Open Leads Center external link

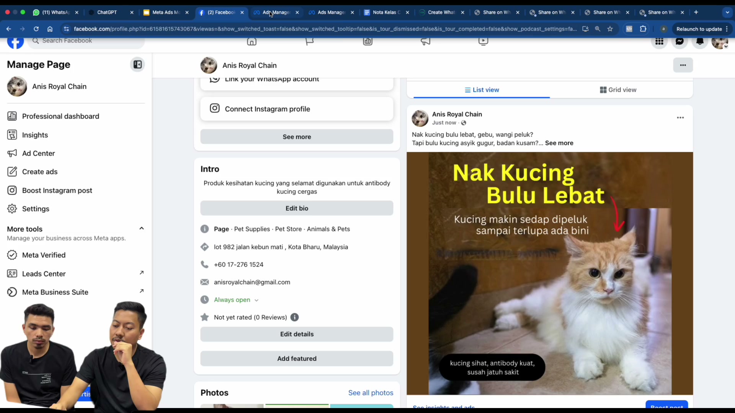pos(76,274)
